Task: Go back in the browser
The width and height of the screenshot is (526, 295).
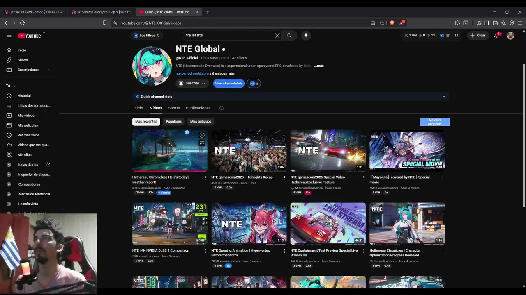Action: tap(6, 23)
